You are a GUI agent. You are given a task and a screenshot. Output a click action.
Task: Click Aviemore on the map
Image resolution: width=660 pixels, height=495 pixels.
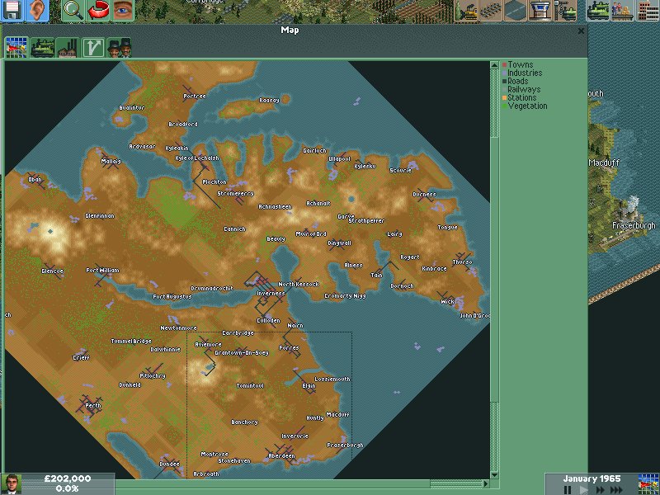coord(208,344)
